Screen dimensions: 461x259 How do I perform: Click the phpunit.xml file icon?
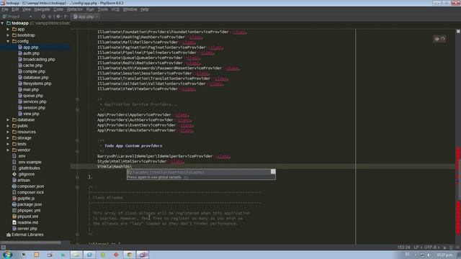[x=14, y=217]
